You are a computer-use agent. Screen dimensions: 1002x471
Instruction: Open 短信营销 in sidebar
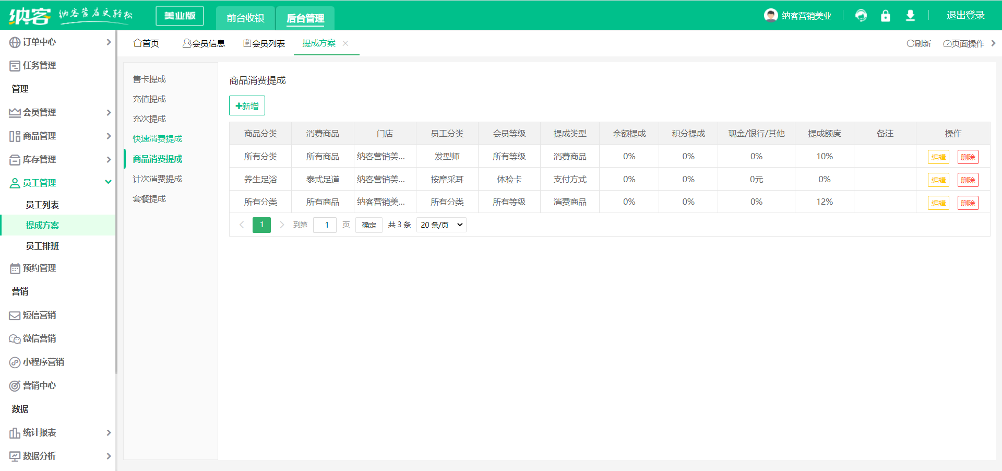pos(40,315)
